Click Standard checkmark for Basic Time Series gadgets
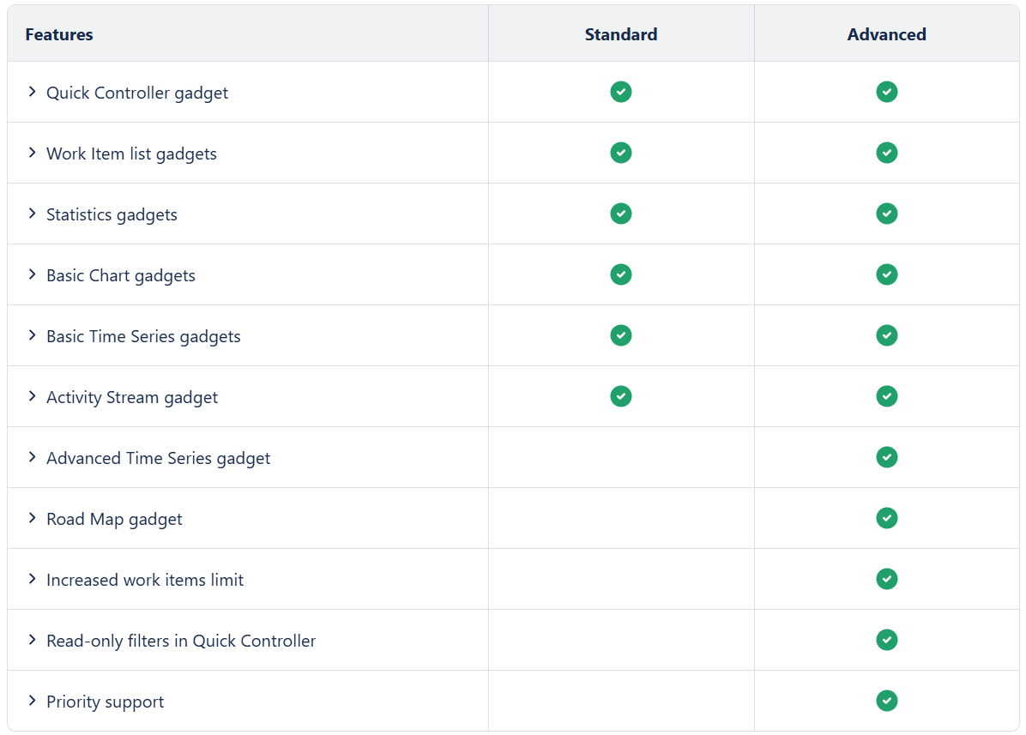This screenshot has width=1026, height=735. tap(621, 335)
